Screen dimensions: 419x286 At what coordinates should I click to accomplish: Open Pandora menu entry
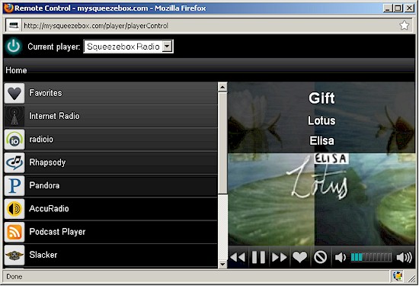pyautogui.click(x=111, y=185)
